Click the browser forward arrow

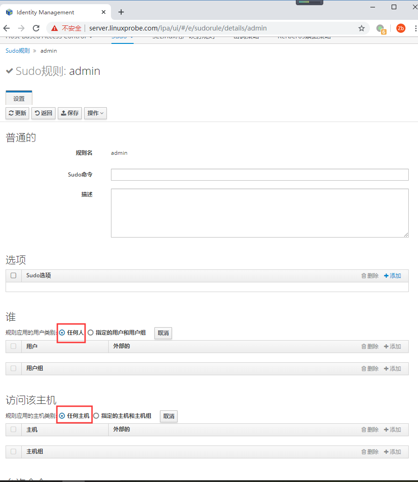21,28
